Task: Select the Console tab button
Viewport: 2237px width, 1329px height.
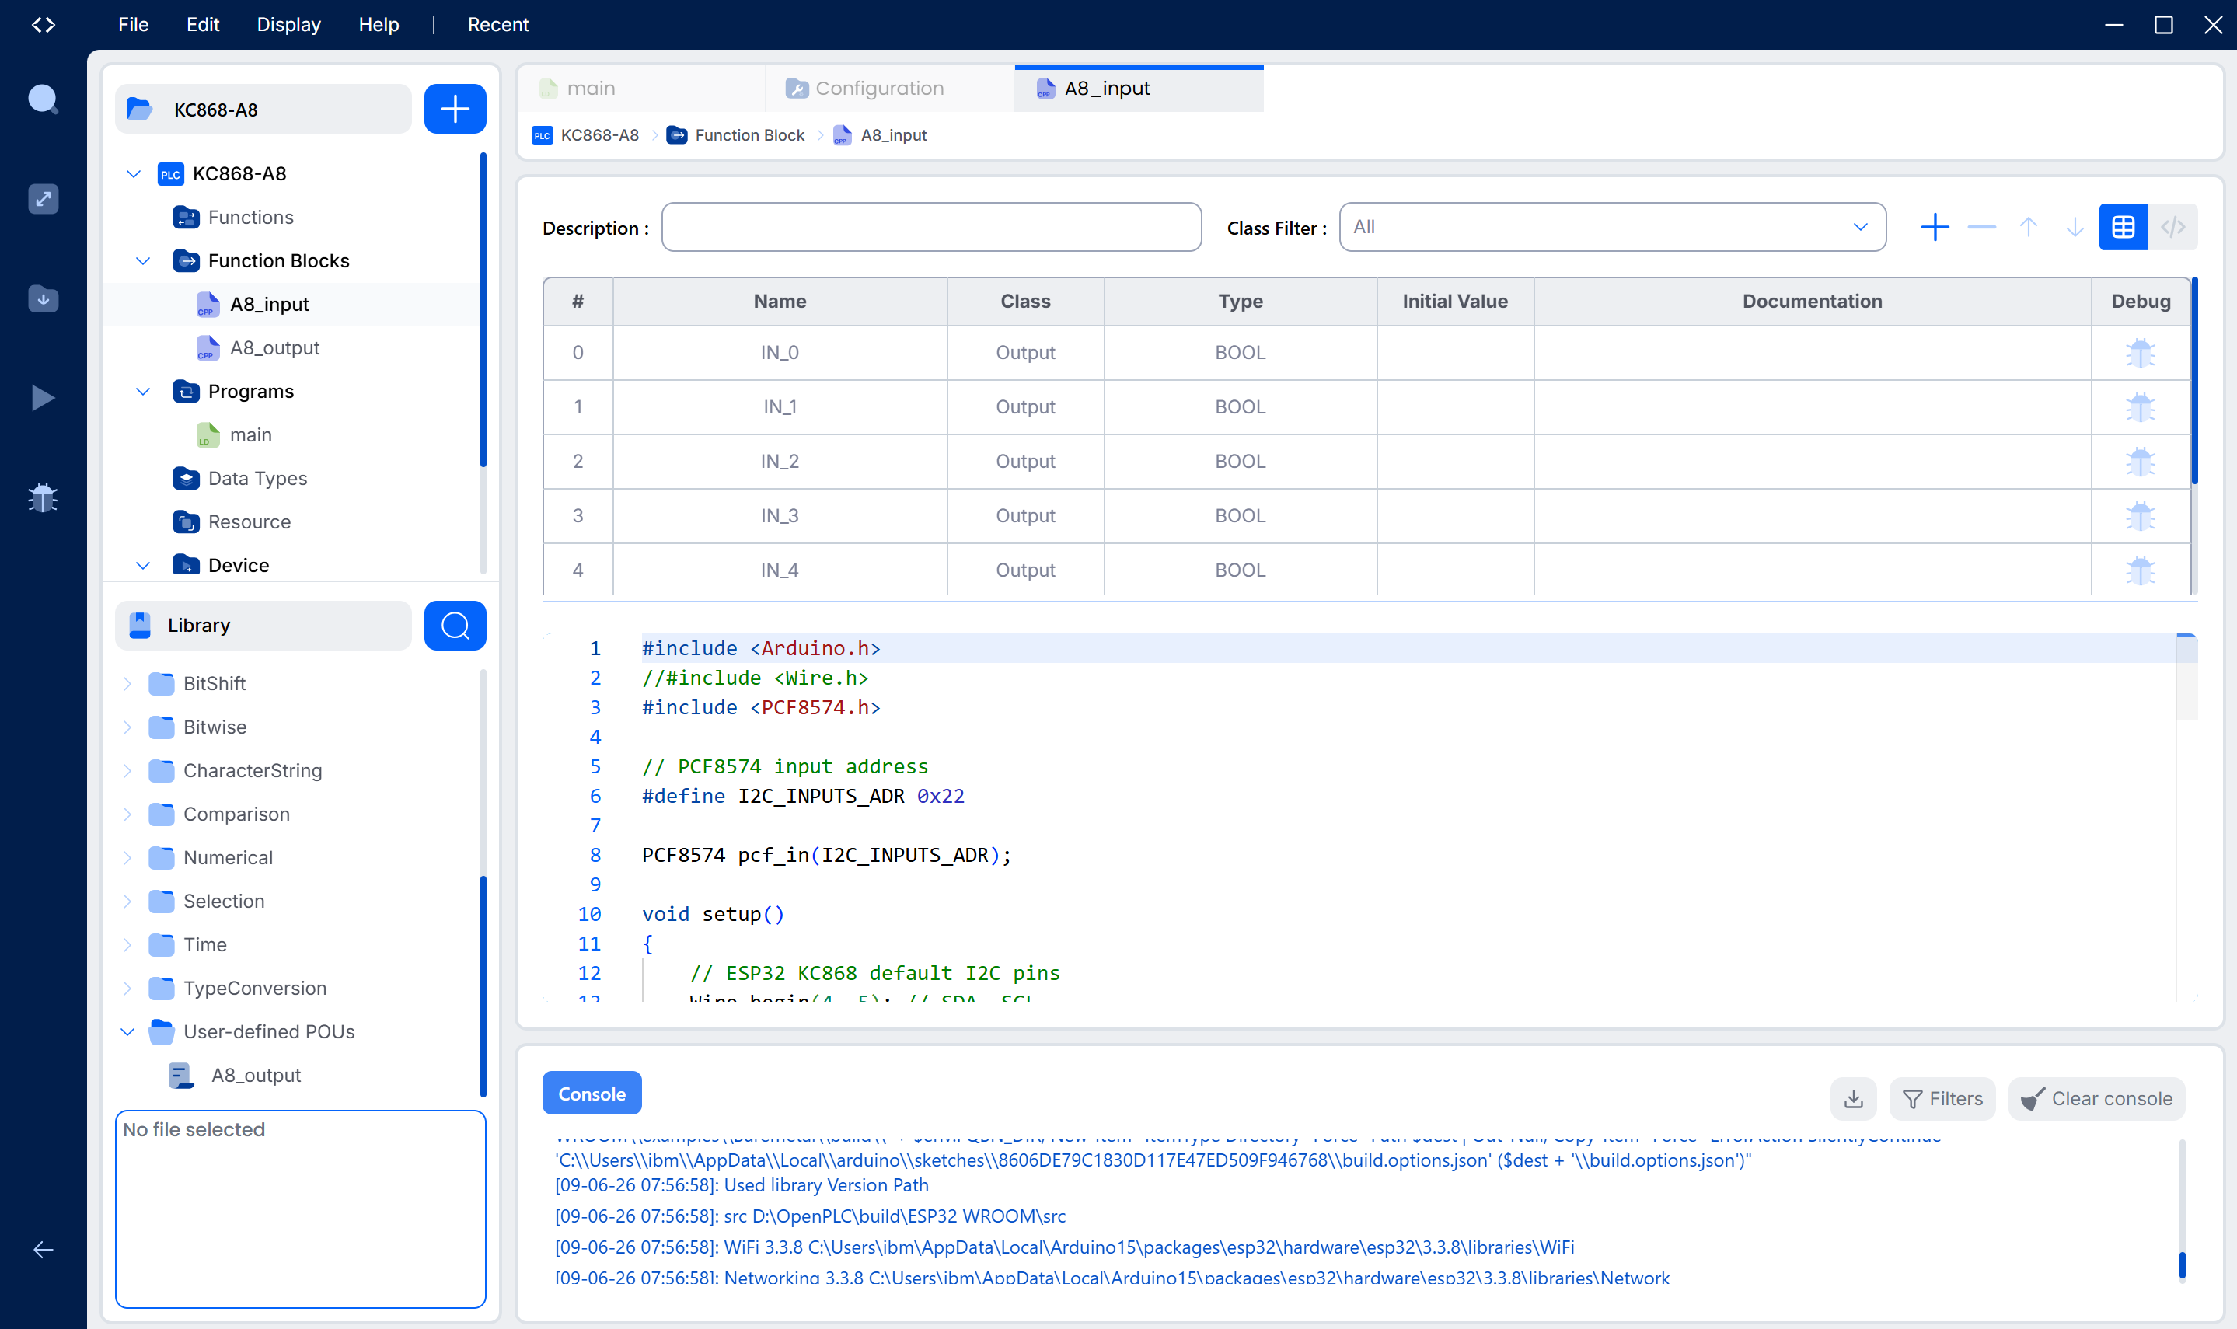Action: tap(592, 1094)
